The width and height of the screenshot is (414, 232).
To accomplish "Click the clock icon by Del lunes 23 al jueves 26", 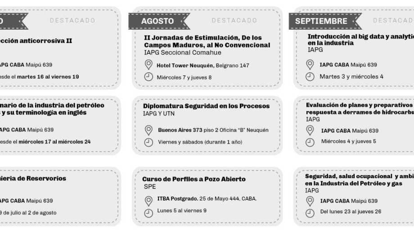I will click(310, 213).
